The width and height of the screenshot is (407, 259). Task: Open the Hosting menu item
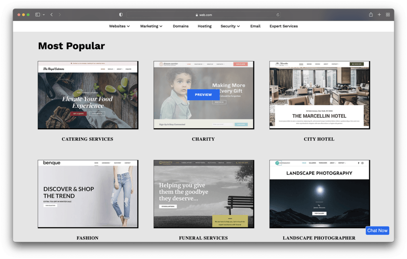[205, 26]
